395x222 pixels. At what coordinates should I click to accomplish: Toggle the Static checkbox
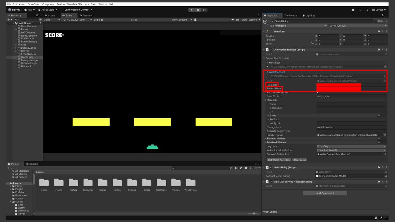375,21
